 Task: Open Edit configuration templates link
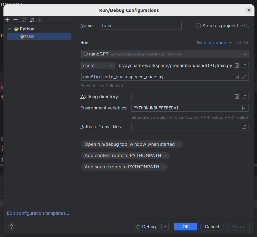point(38,213)
